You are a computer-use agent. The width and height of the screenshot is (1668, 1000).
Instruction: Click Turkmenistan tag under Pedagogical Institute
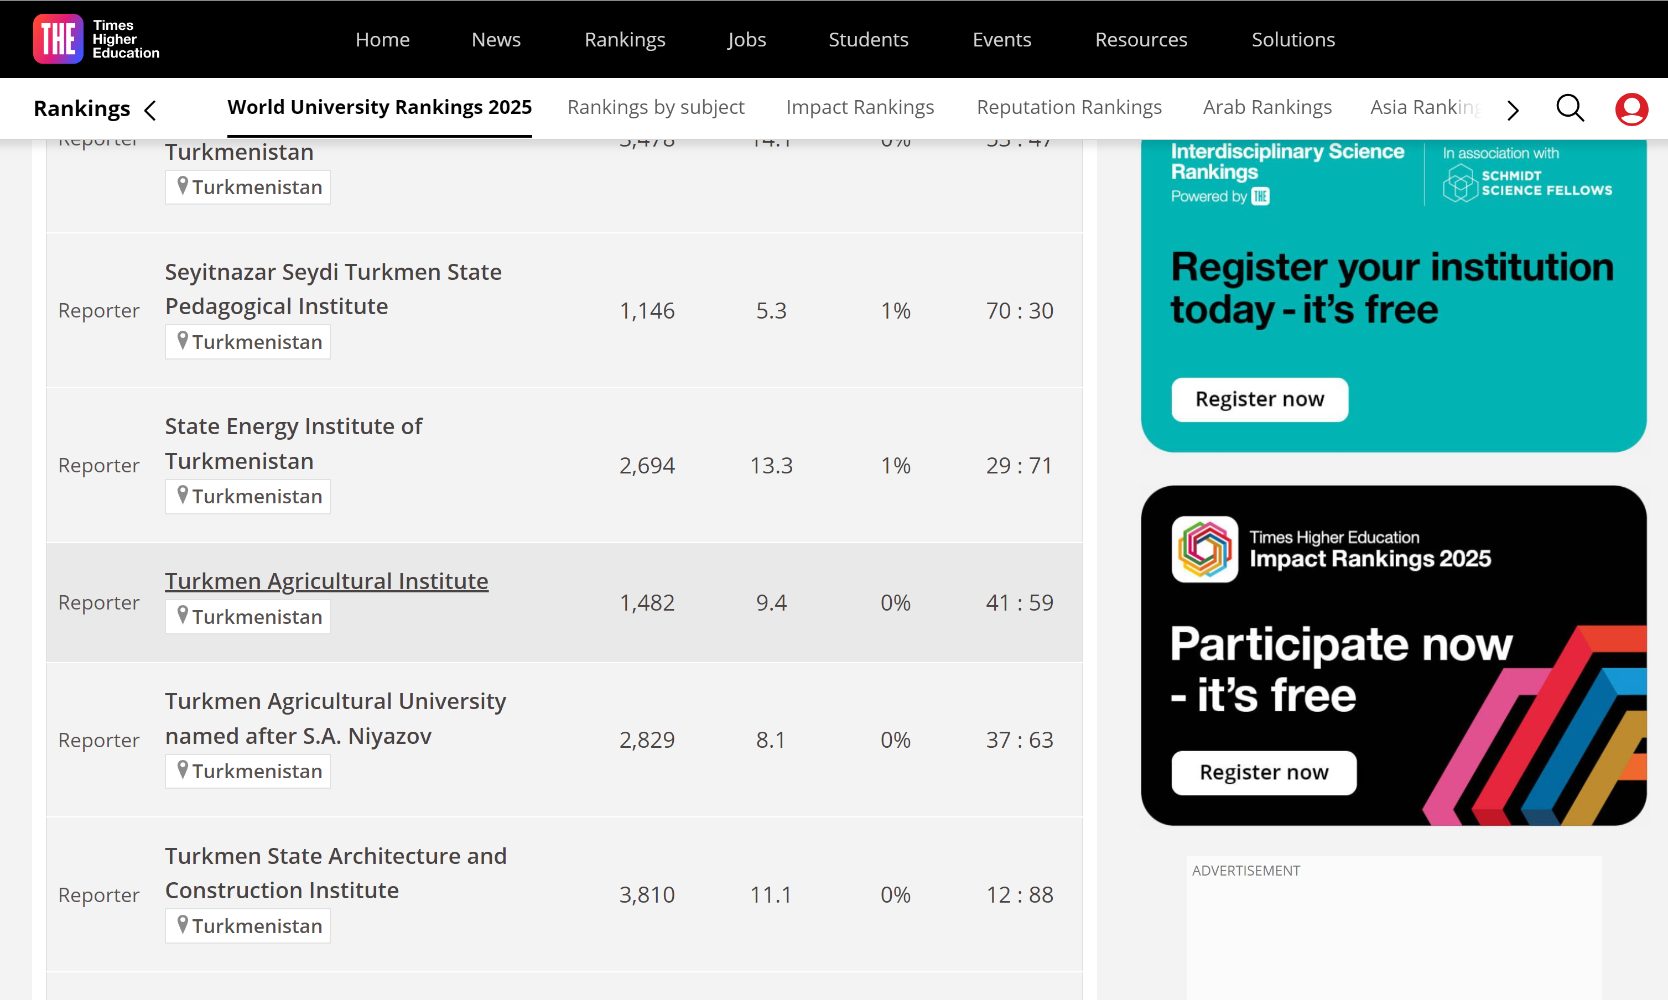(247, 342)
